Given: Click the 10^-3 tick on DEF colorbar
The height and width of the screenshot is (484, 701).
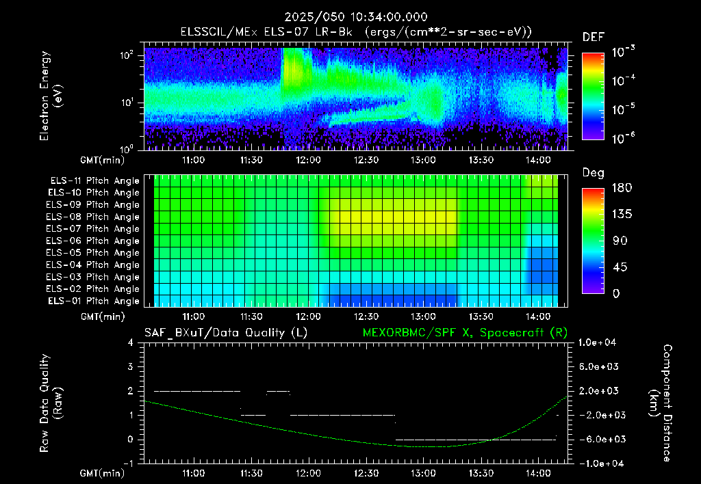Looking at the screenshot, I should (623, 51).
